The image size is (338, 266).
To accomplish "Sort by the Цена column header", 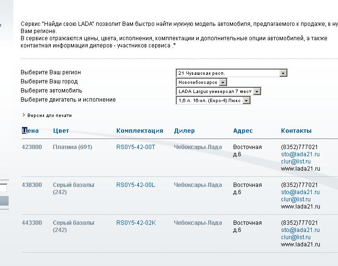I will click(30, 131).
